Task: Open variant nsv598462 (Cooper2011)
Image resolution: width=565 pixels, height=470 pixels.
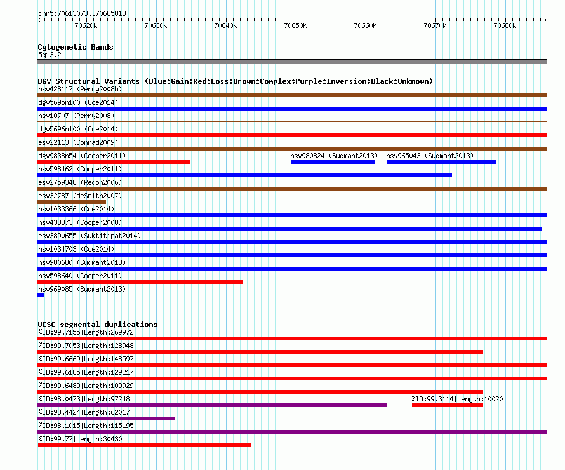Action: (80, 169)
